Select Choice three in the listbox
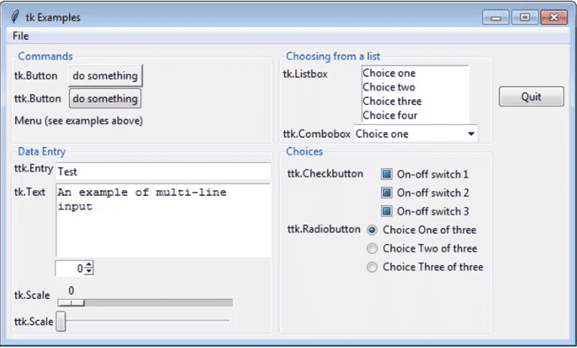Viewport: 577px width, 348px height. click(392, 101)
